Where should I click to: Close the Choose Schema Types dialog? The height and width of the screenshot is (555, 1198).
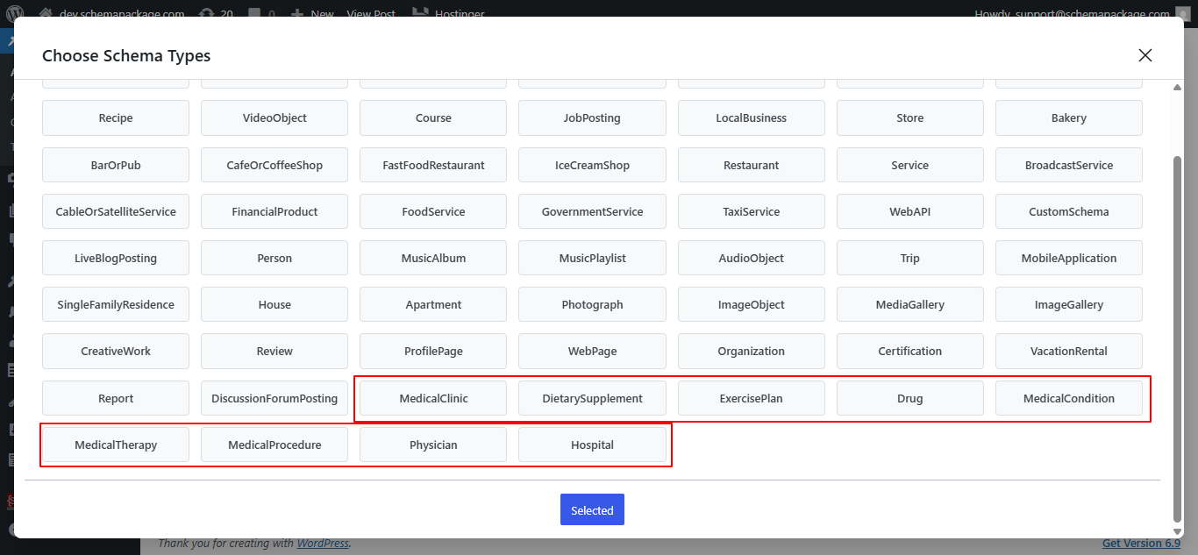[x=1145, y=55]
